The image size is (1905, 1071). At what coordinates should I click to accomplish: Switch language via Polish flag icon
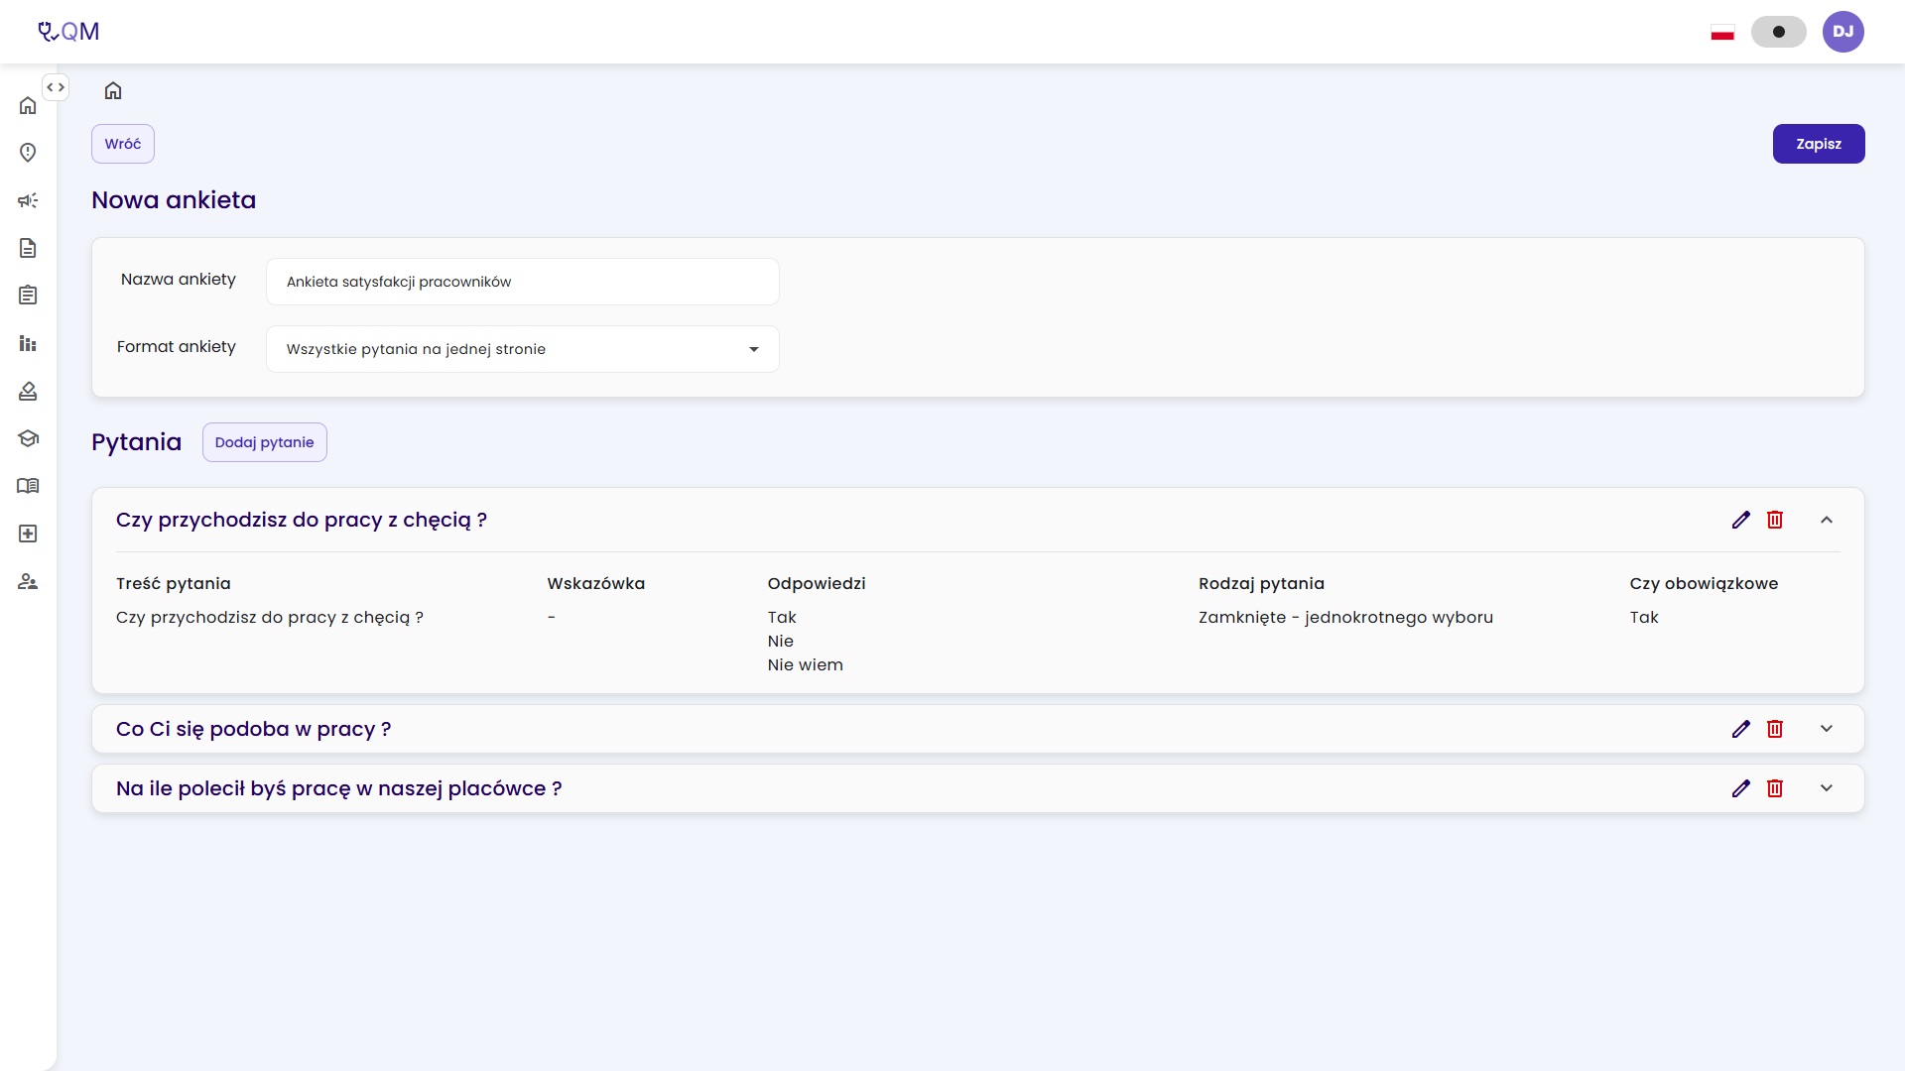pos(1722,33)
